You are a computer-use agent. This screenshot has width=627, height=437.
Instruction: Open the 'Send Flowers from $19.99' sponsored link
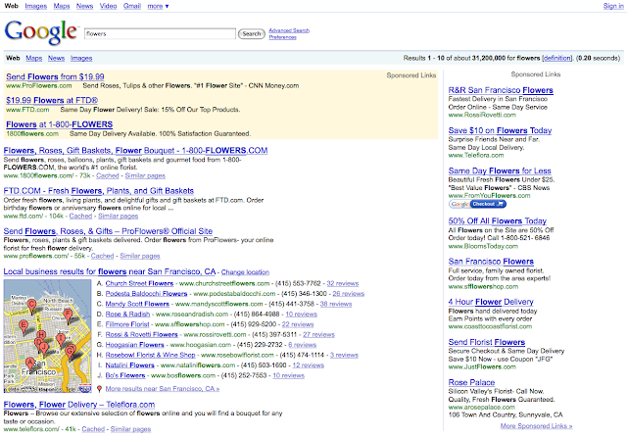pyautogui.click(x=55, y=76)
